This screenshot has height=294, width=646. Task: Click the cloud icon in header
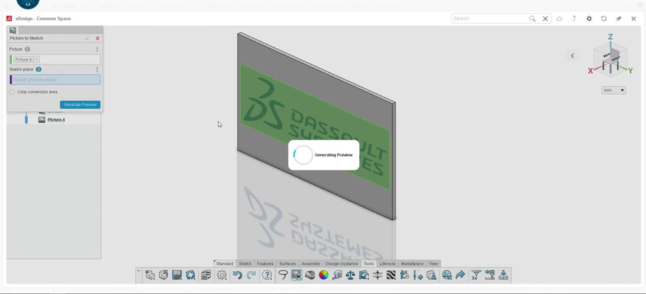point(559,19)
